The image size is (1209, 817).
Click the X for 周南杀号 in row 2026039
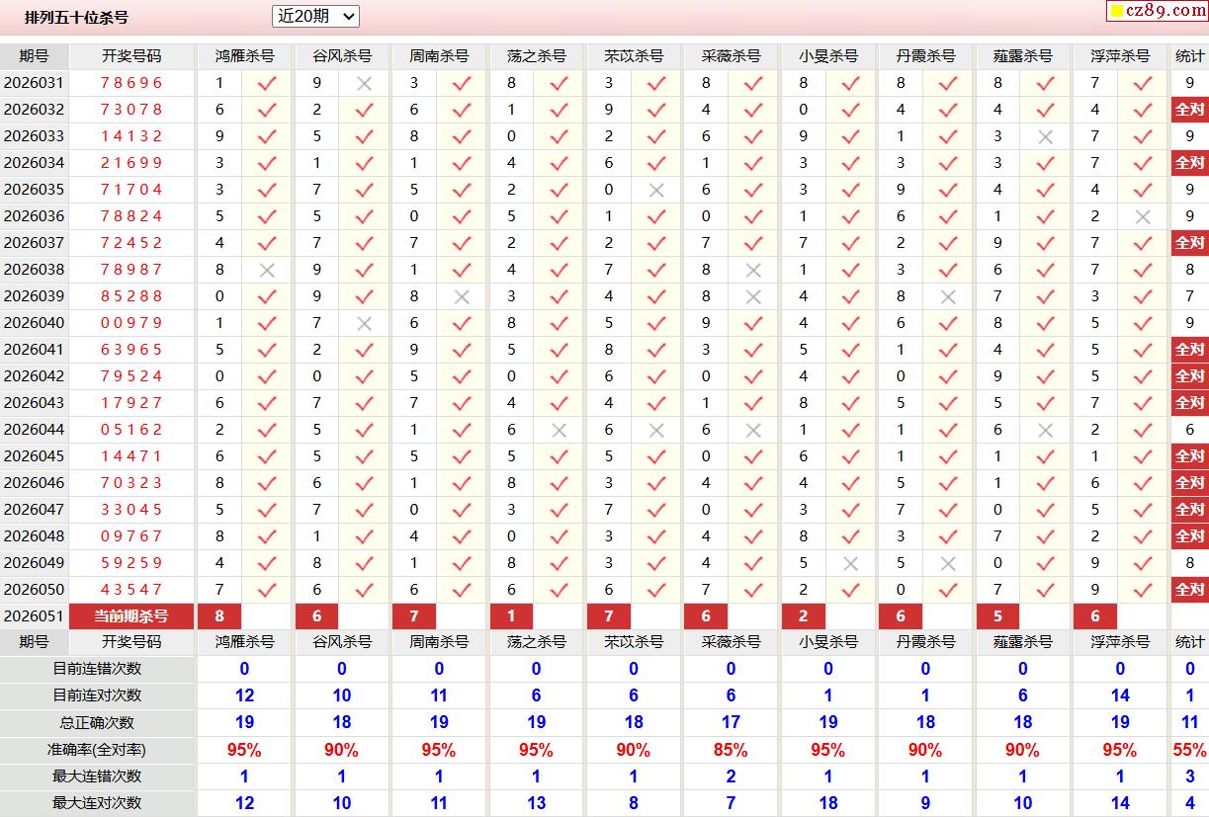tap(461, 296)
